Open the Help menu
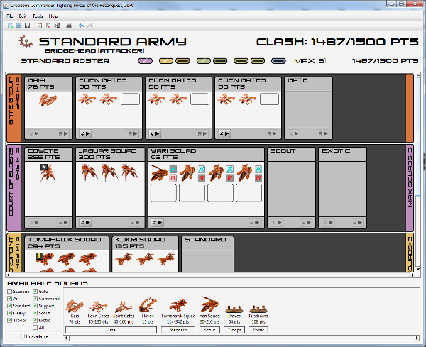 pyautogui.click(x=53, y=16)
